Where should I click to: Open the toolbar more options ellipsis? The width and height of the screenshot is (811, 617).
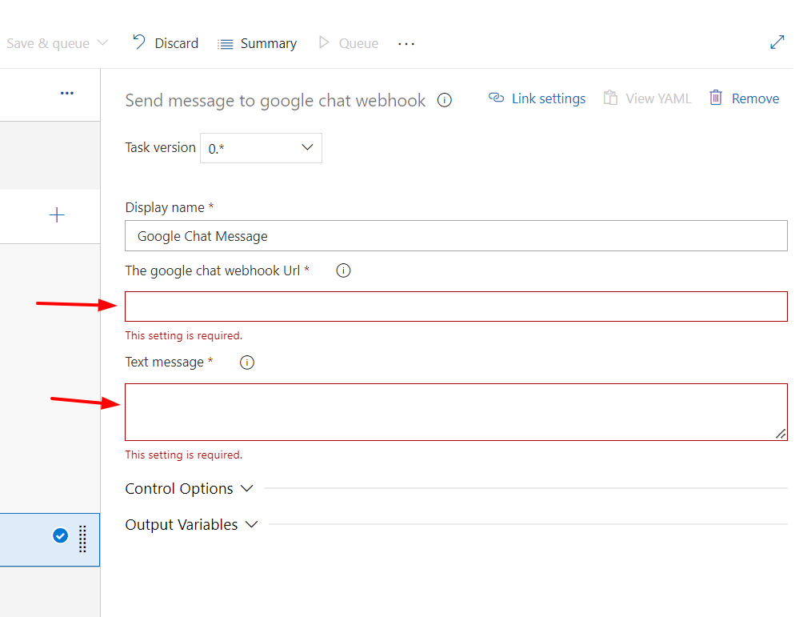(406, 44)
